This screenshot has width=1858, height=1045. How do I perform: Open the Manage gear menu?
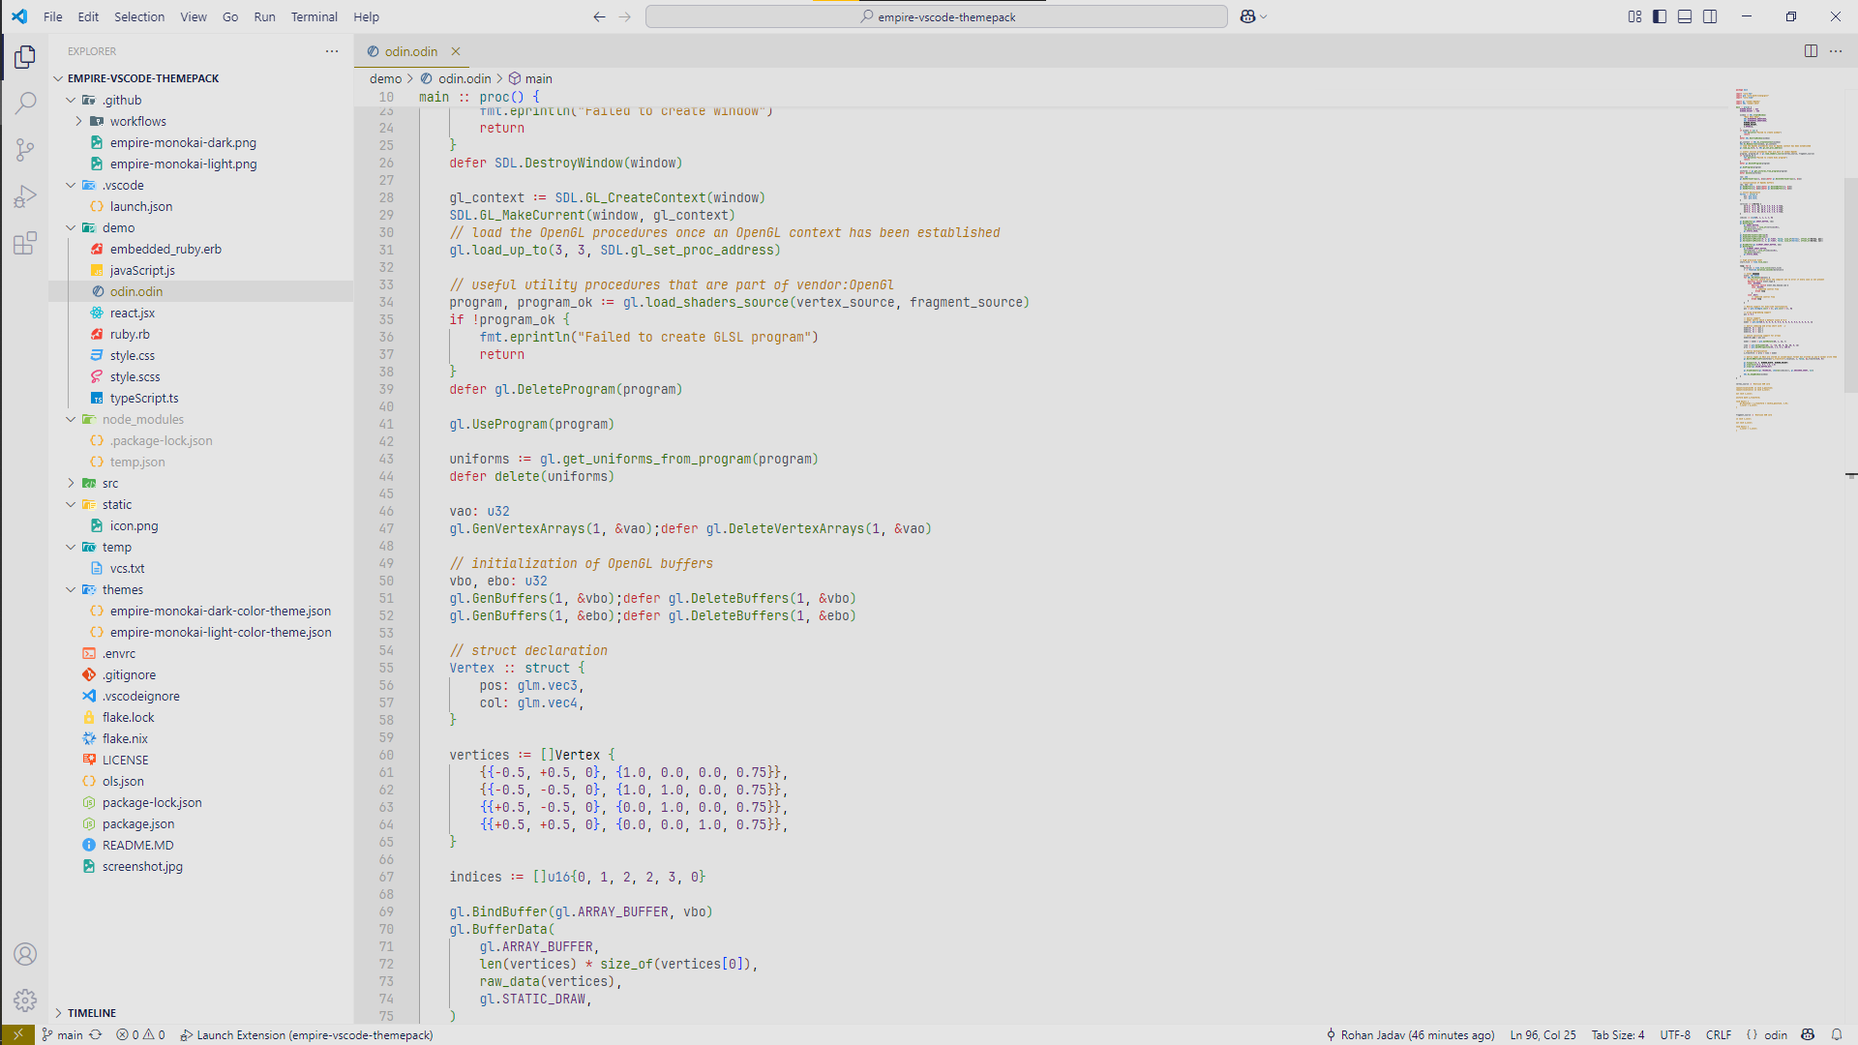point(25,1000)
